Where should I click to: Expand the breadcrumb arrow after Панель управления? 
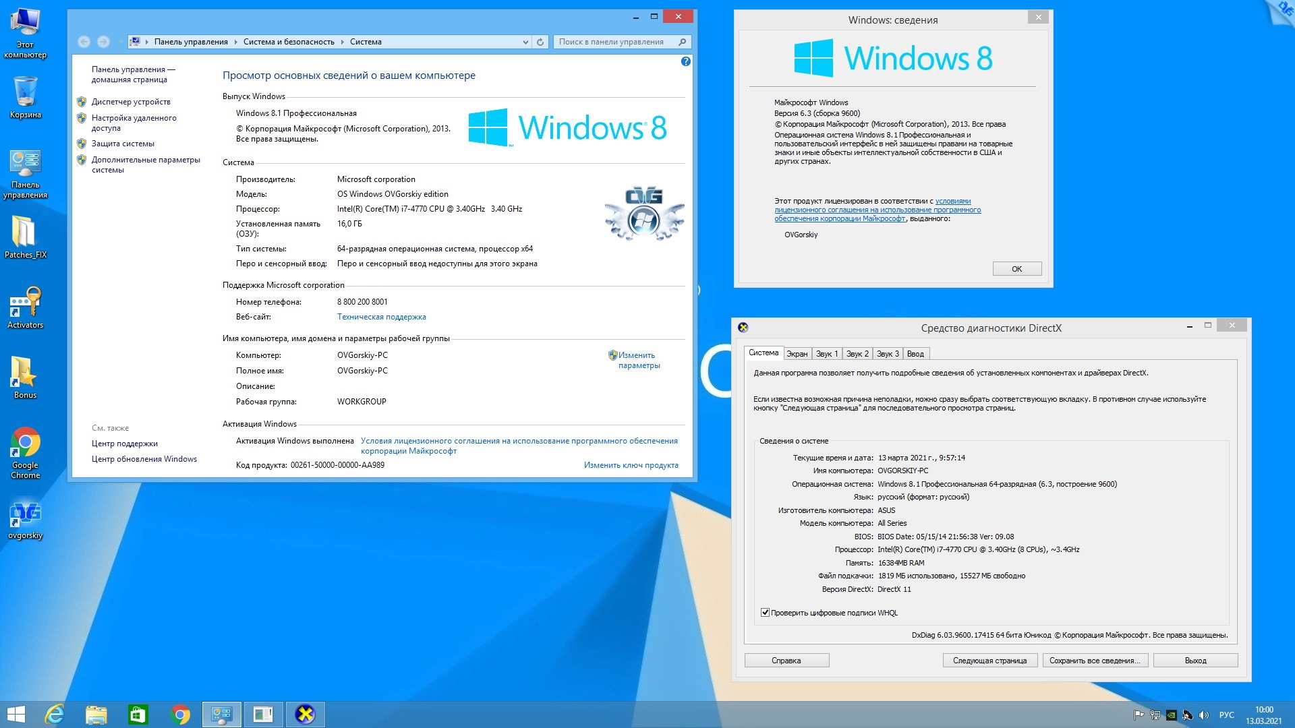(235, 42)
